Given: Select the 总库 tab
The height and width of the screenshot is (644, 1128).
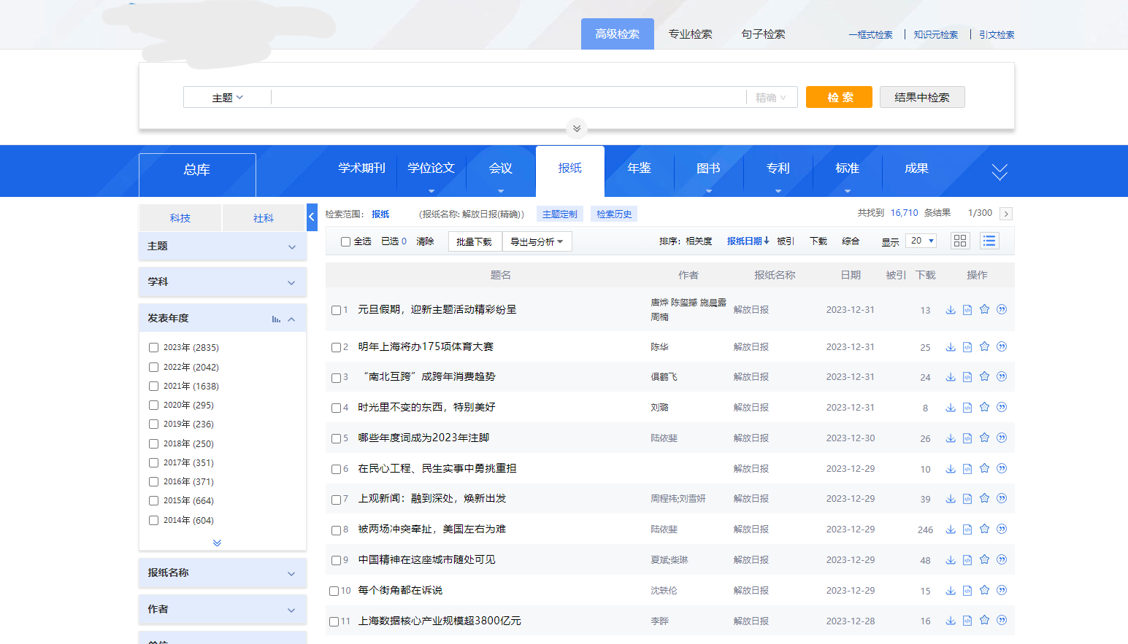Looking at the screenshot, I should 197,174.
